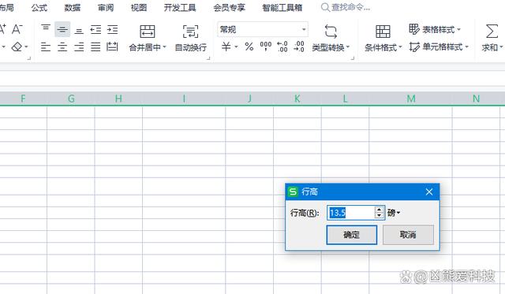This screenshot has height=294, width=505.
Task: Select column I header
Action: [184, 99]
